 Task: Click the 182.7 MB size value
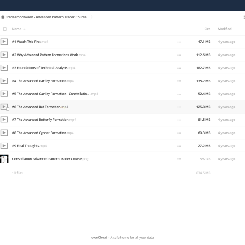pyautogui.click(x=203, y=68)
